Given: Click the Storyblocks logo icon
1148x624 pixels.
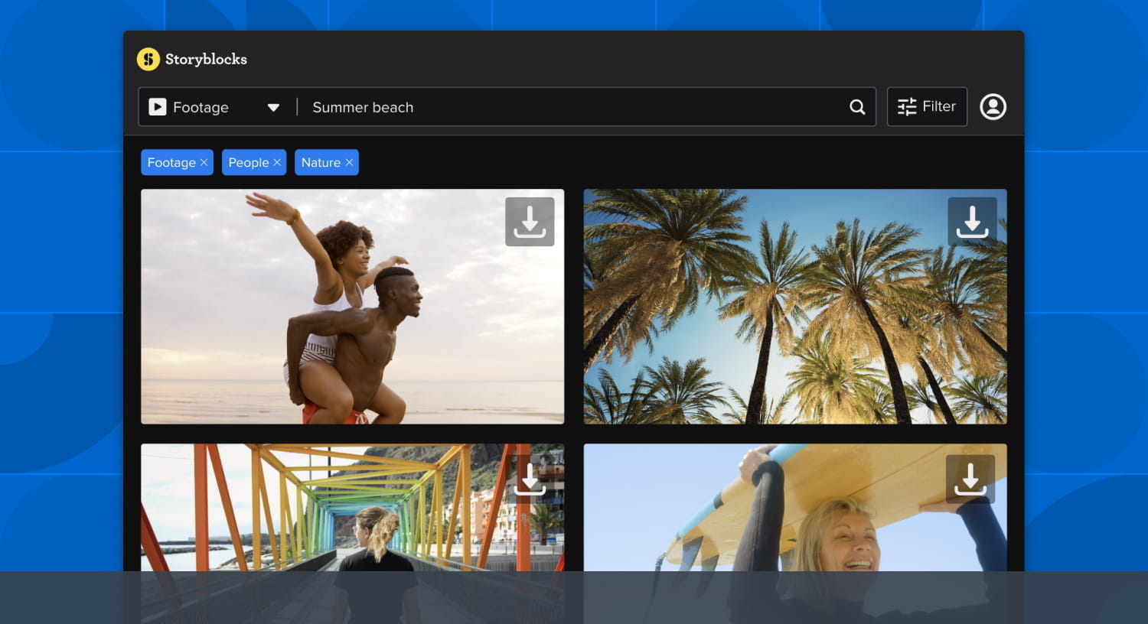Looking at the screenshot, I should (148, 59).
